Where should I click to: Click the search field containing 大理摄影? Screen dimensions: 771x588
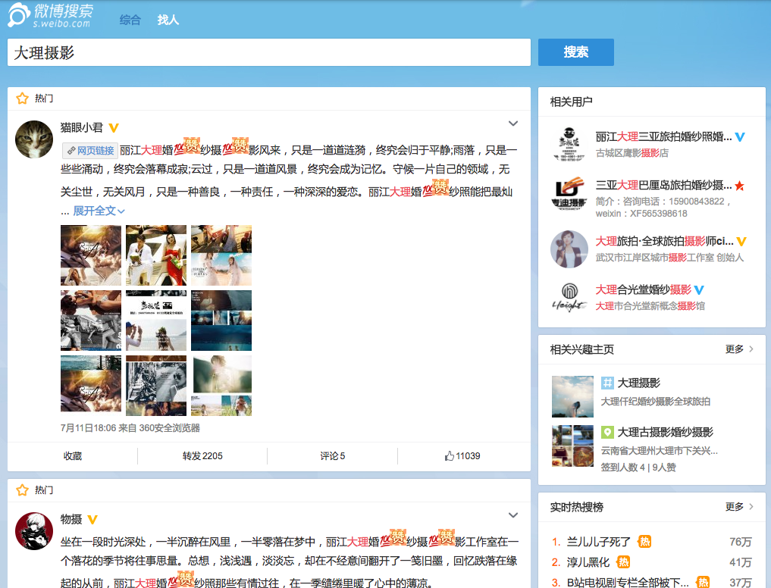pos(269,52)
